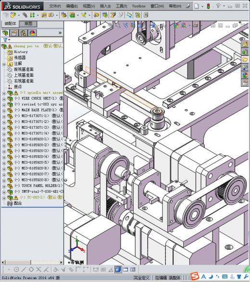Viewport: 250px width, 282px height.
Task: Toggle the Sogou punctuation mode icon
Action: pos(217,276)
